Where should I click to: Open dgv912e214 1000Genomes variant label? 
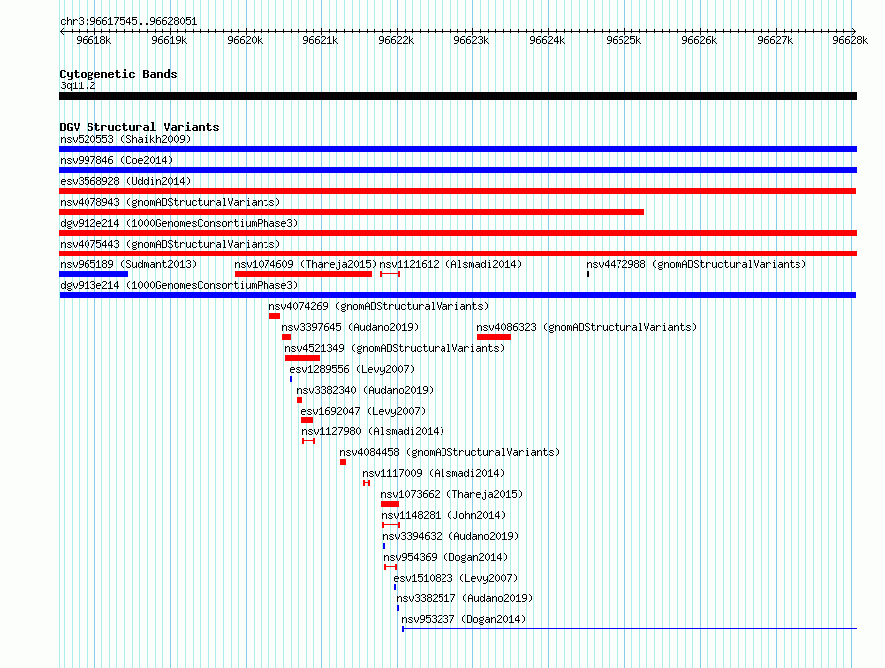[x=179, y=223]
